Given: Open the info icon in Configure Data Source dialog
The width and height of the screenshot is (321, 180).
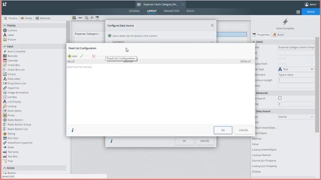Looking at the screenshot, I should click(x=111, y=141).
